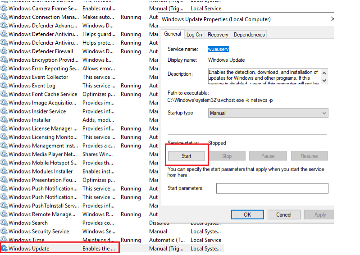The width and height of the screenshot is (360, 255).
Task: Select the Windows Push Notification 'Auto' first row
Action: (79, 188)
